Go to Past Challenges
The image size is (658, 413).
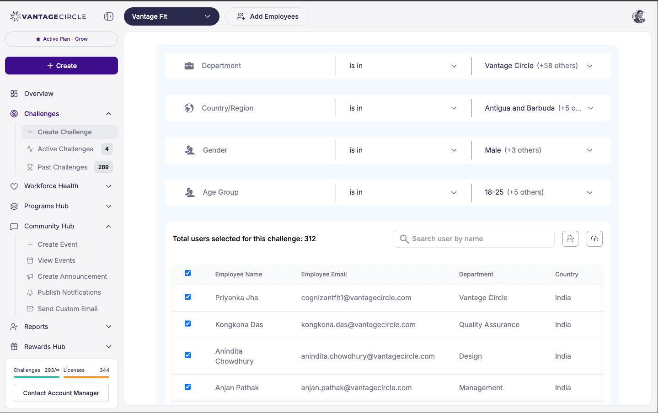point(70,167)
